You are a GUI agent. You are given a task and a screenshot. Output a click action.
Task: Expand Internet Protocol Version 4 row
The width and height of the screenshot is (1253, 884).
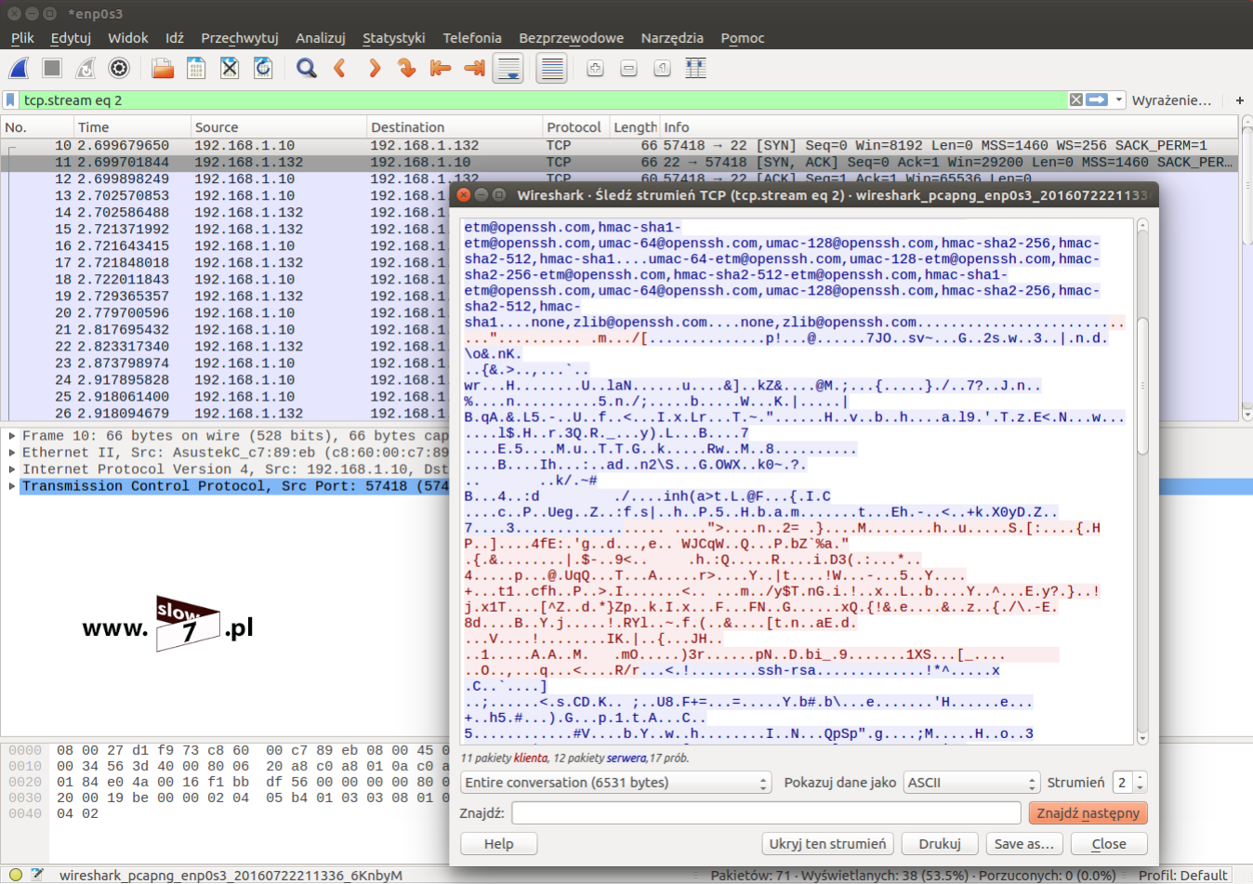(x=12, y=469)
